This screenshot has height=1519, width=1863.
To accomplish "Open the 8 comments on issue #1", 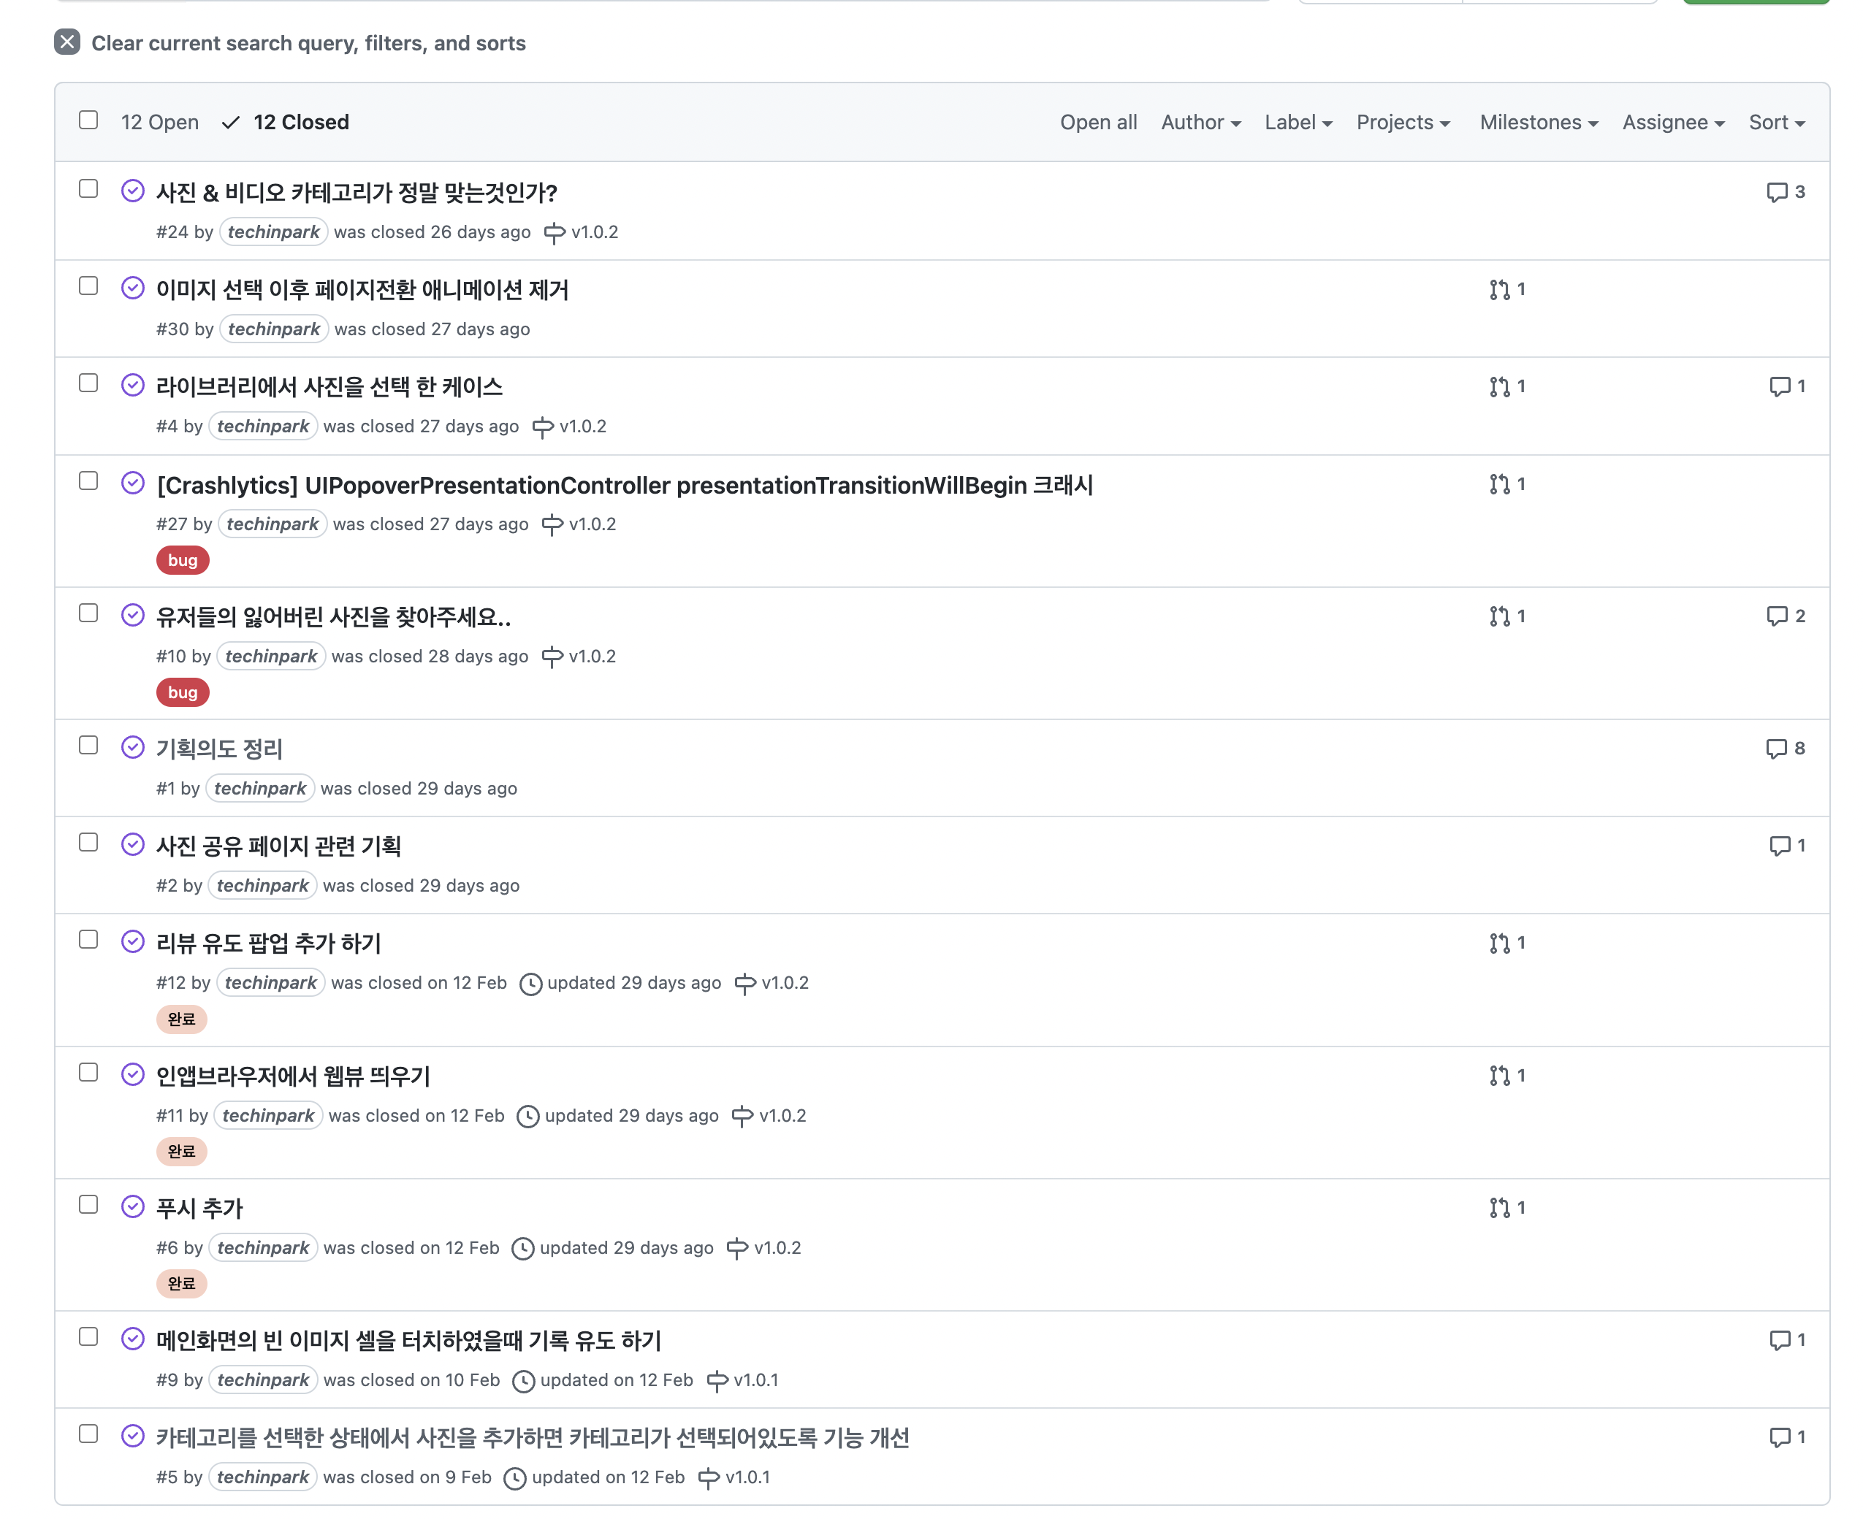I will (1785, 748).
